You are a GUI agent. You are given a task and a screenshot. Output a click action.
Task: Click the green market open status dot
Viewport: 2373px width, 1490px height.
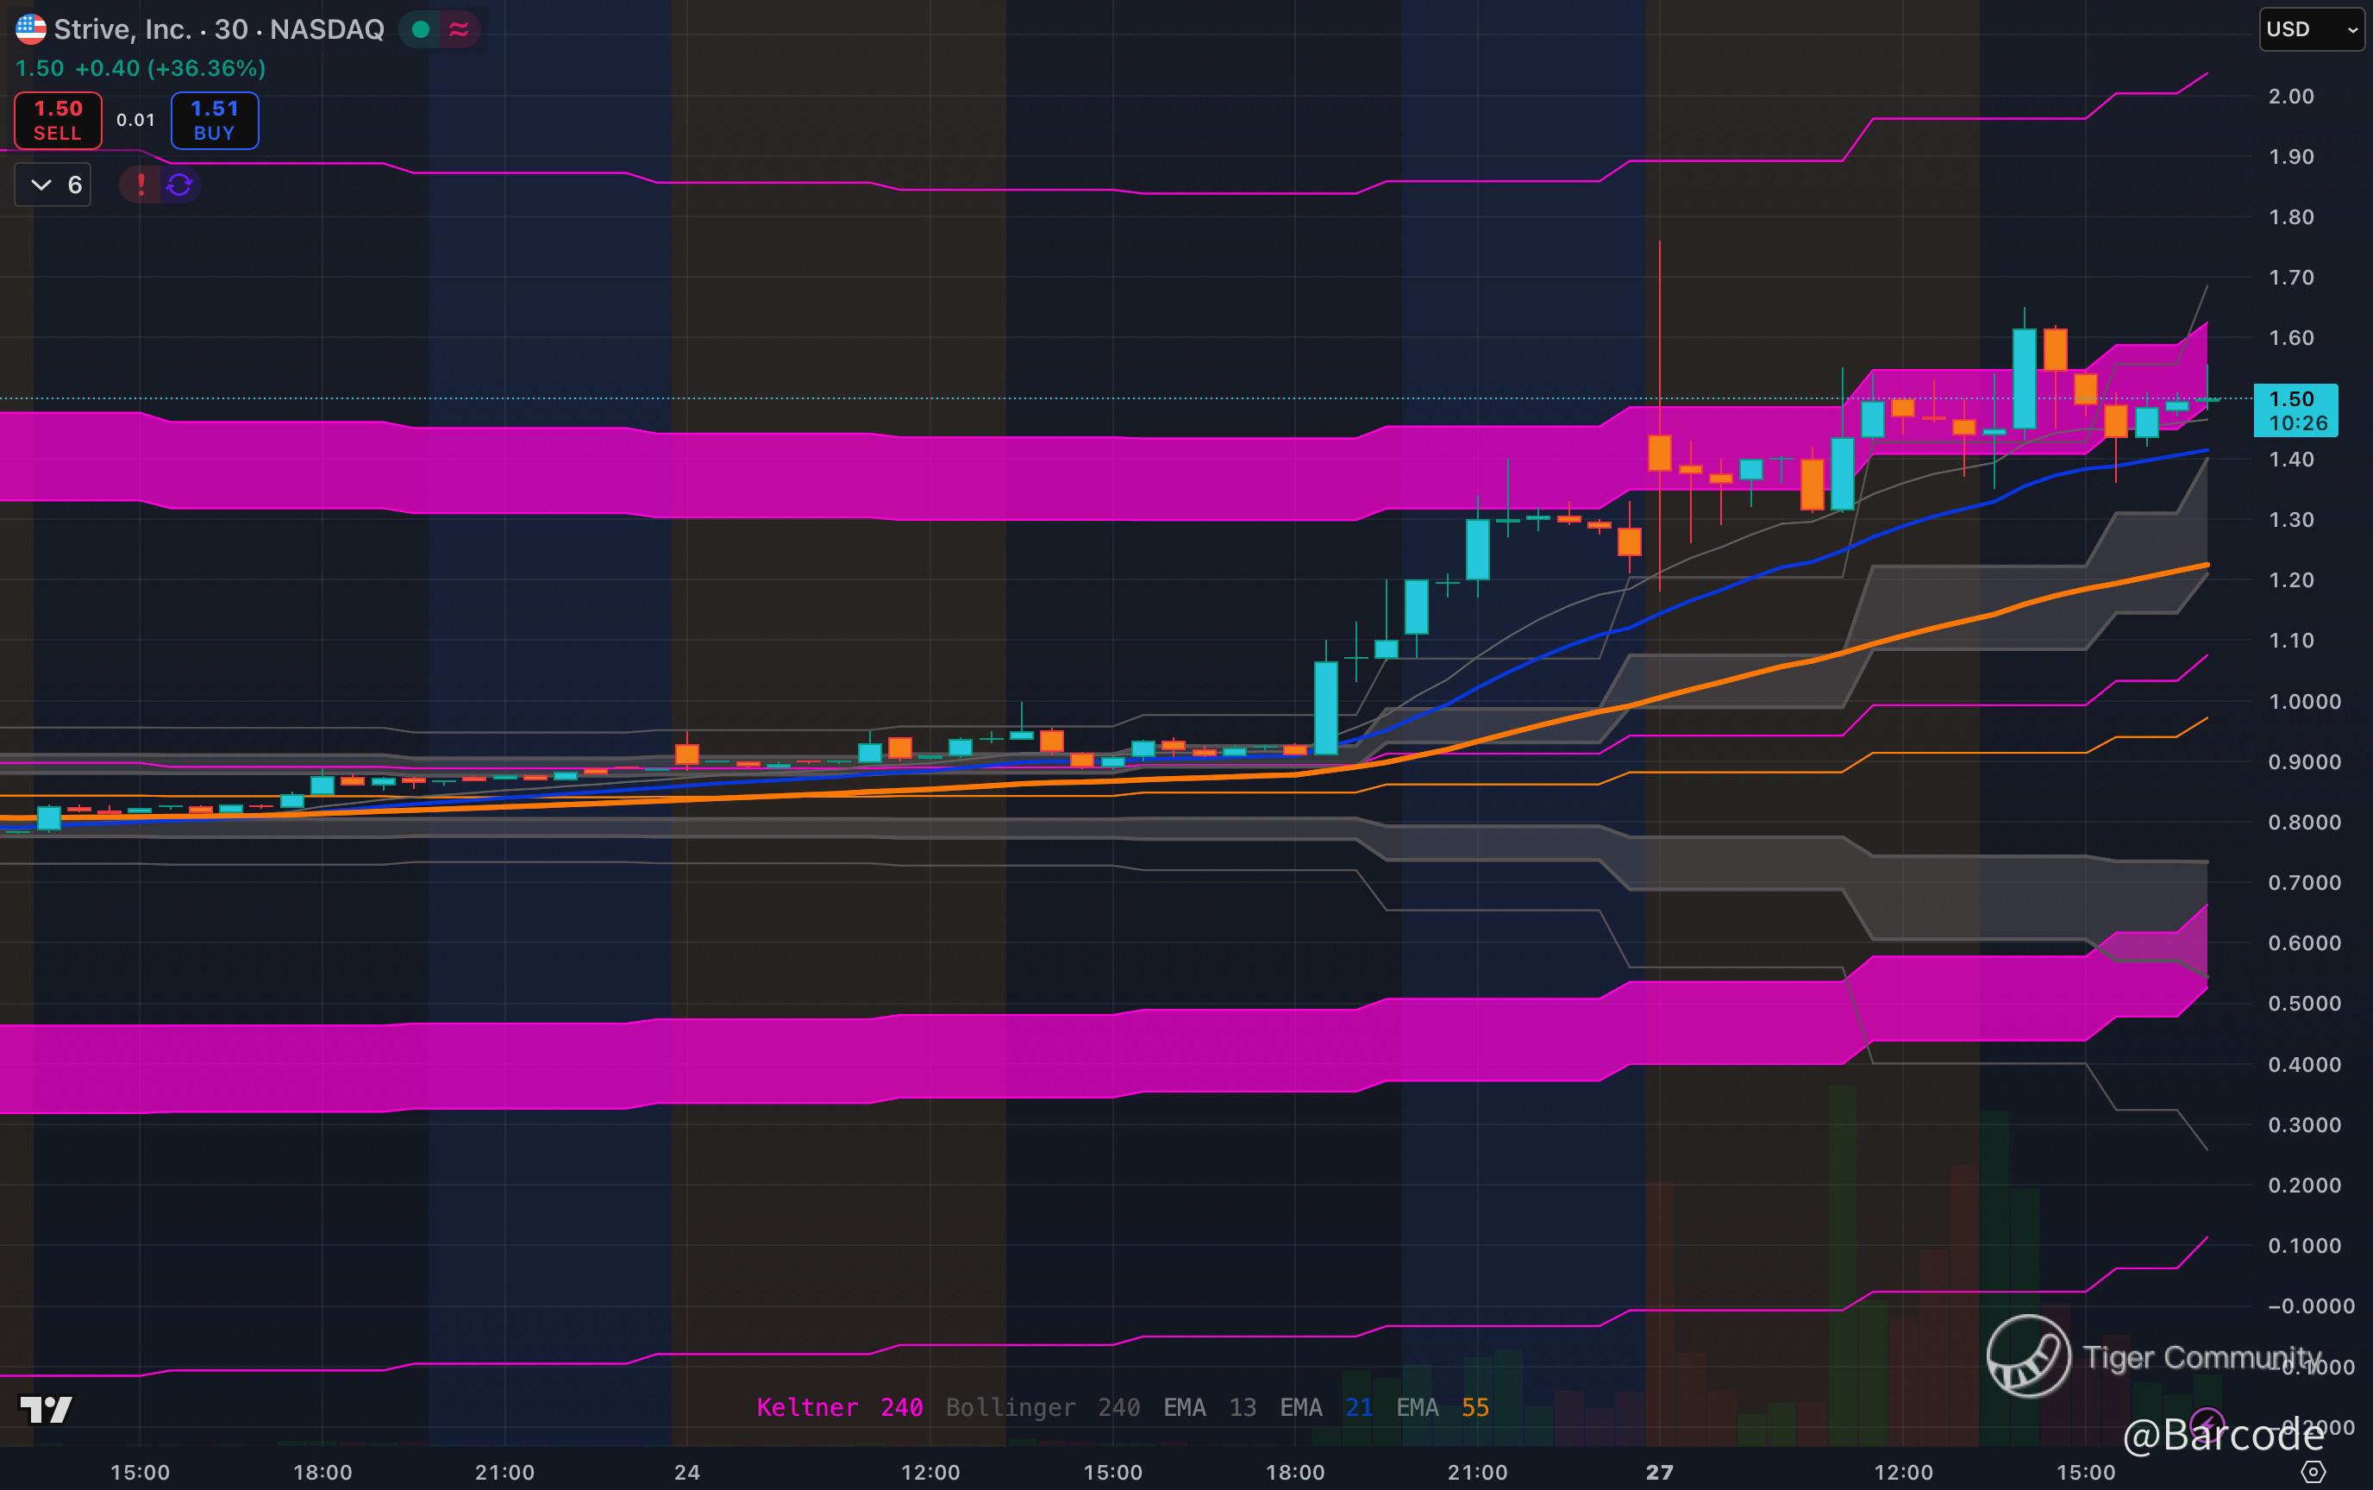(x=421, y=29)
